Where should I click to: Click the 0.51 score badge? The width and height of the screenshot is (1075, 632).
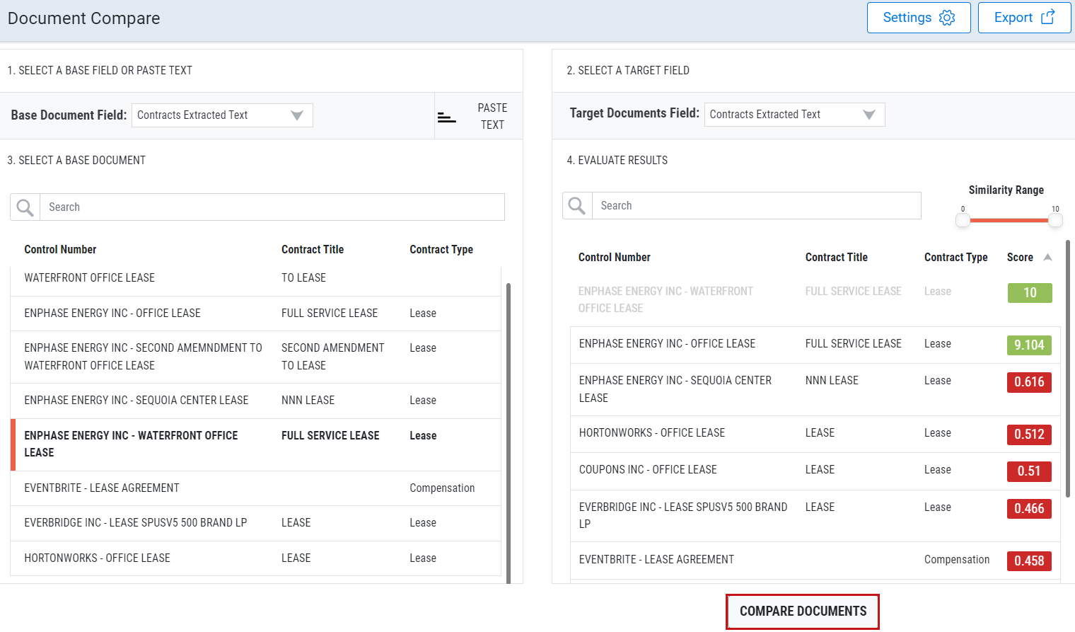tap(1029, 471)
